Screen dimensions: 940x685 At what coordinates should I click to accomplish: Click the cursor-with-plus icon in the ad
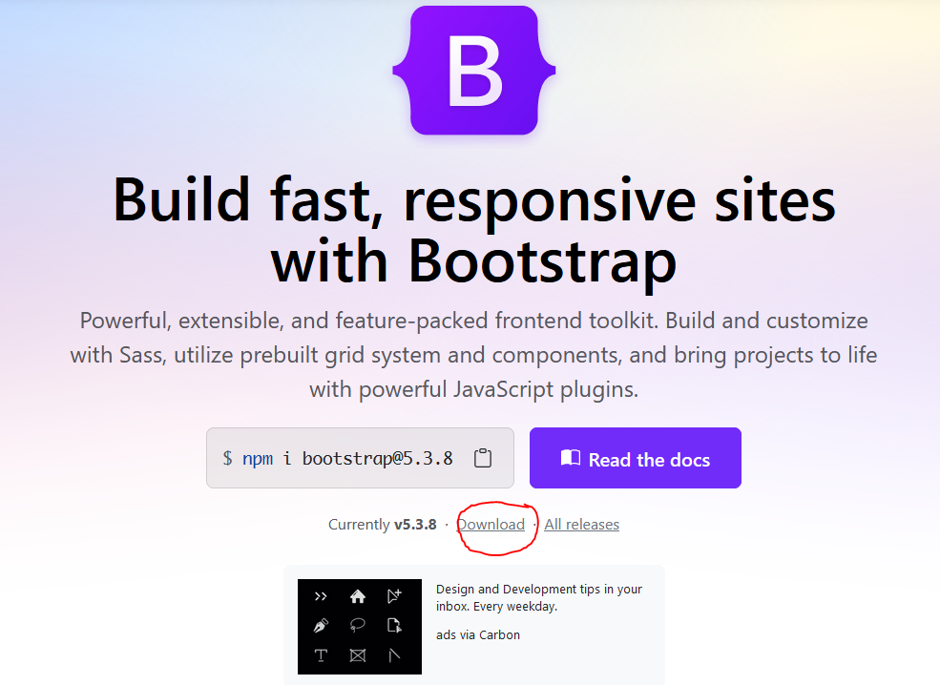point(395,596)
